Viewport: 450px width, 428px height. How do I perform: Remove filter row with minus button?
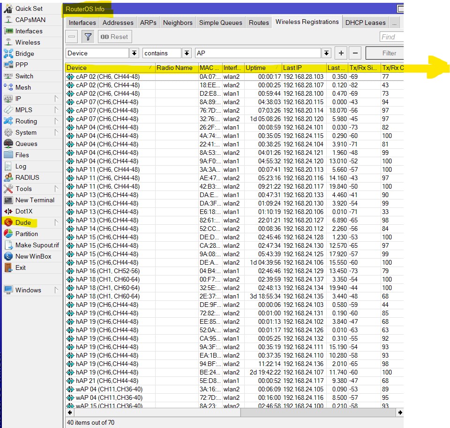(355, 53)
